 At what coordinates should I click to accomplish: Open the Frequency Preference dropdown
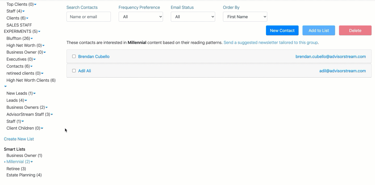click(x=141, y=17)
